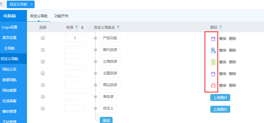Click the green passport icon for 出境旅游
Viewport: 264px width, 123px height.
coord(213,62)
